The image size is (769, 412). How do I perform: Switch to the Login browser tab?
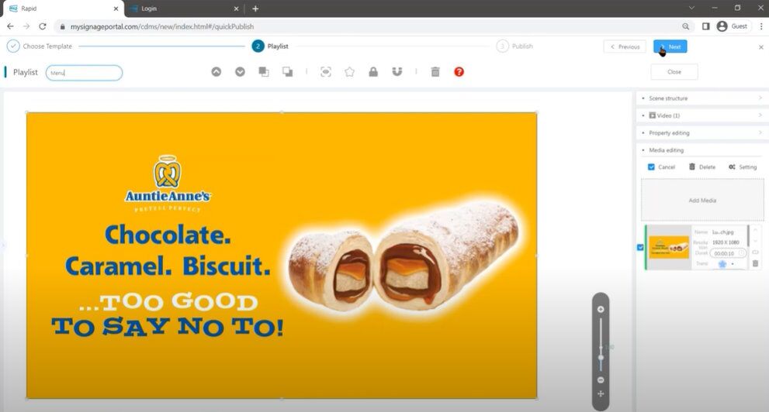[184, 9]
